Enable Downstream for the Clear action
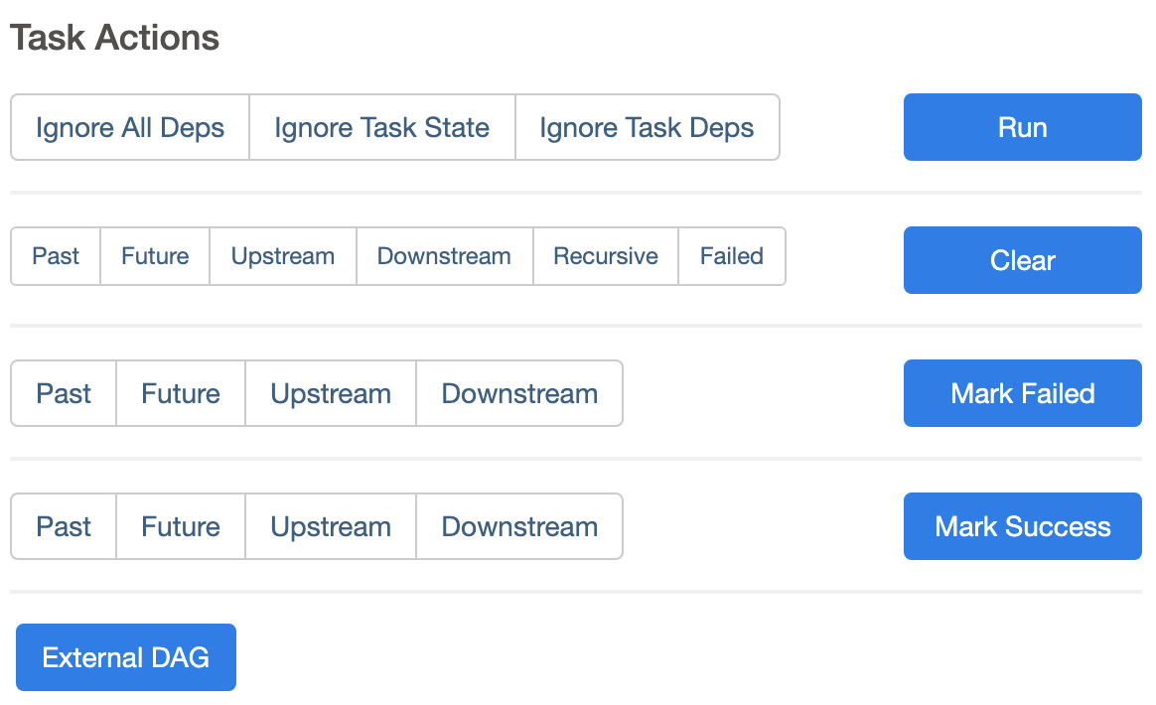Image resolution: width=1156 pixels, height=705 pixels. (444, 256)
